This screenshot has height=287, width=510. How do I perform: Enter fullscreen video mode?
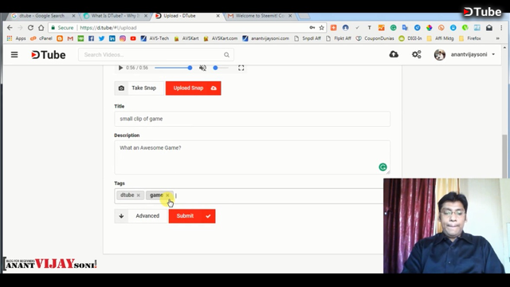pos(241,68)
